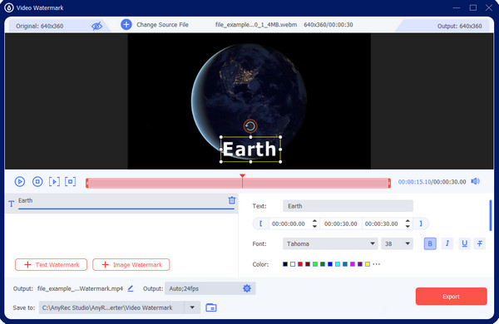Set start point with left bracket icon
Image resolution: width=499 pixels, height=324 pixels.
click(x=260, y=223)
